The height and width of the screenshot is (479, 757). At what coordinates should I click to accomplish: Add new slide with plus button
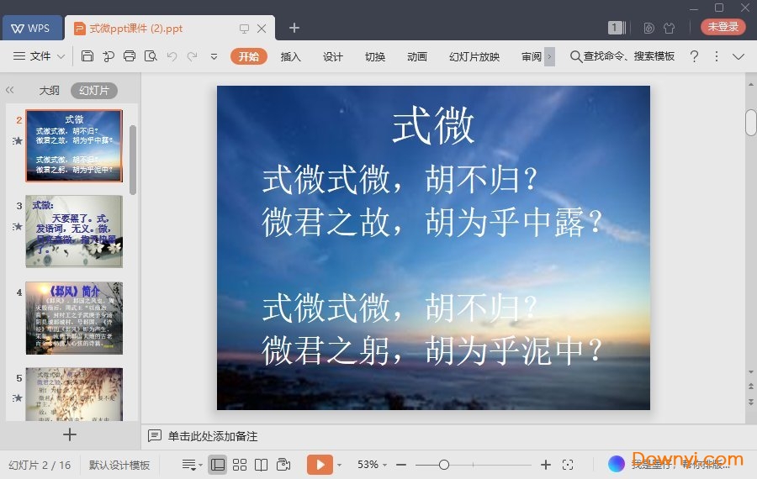point(70,434)
